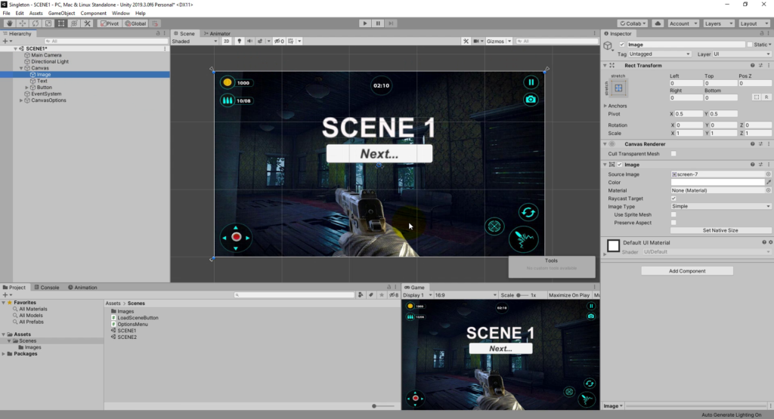This screenshot has height=419, width=774.
Task: Select the Scale tool
Action: click(x=48, y=23)
